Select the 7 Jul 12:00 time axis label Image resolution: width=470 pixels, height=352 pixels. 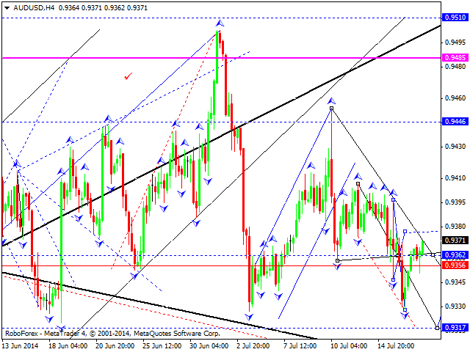click(x=300, y=346)
